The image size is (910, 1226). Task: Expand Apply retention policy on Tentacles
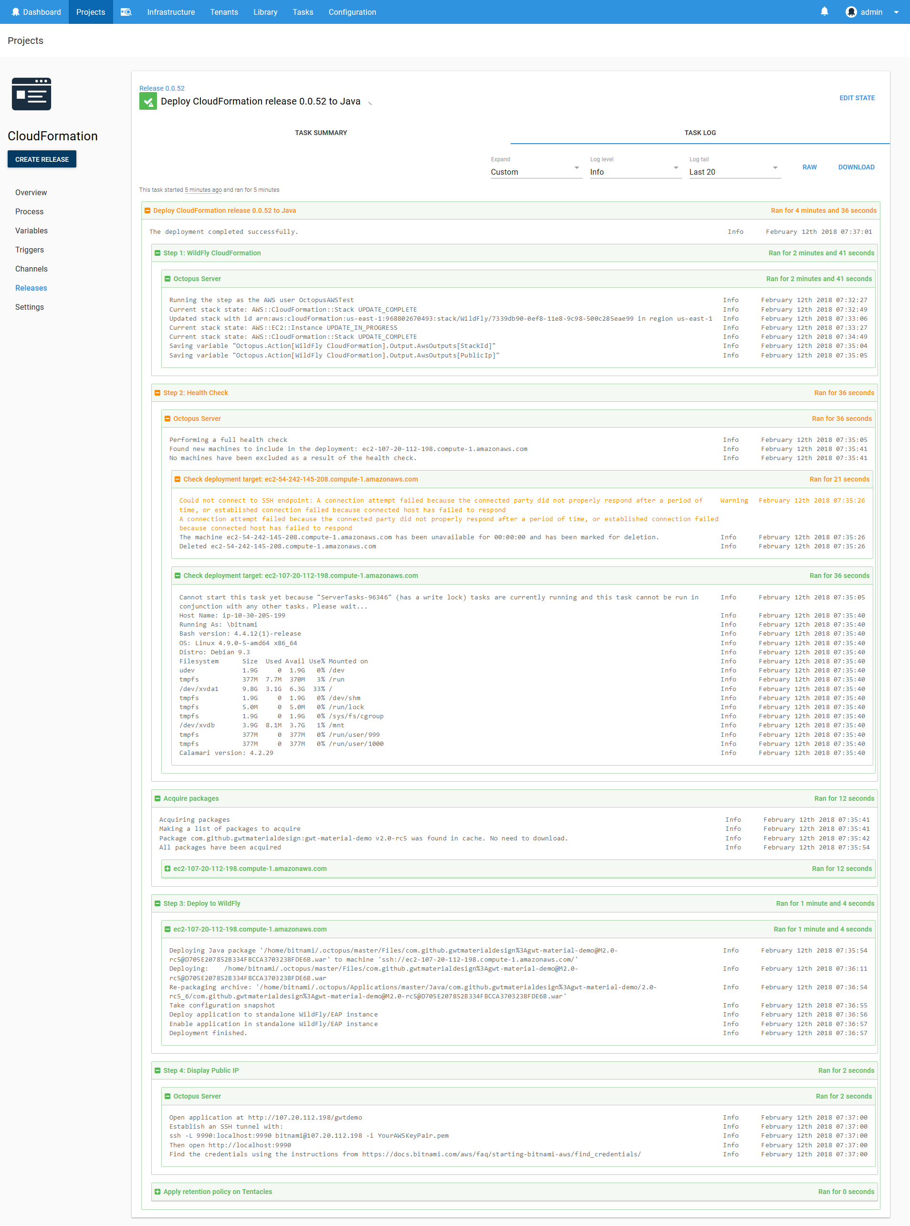[x=157, y=1191]
